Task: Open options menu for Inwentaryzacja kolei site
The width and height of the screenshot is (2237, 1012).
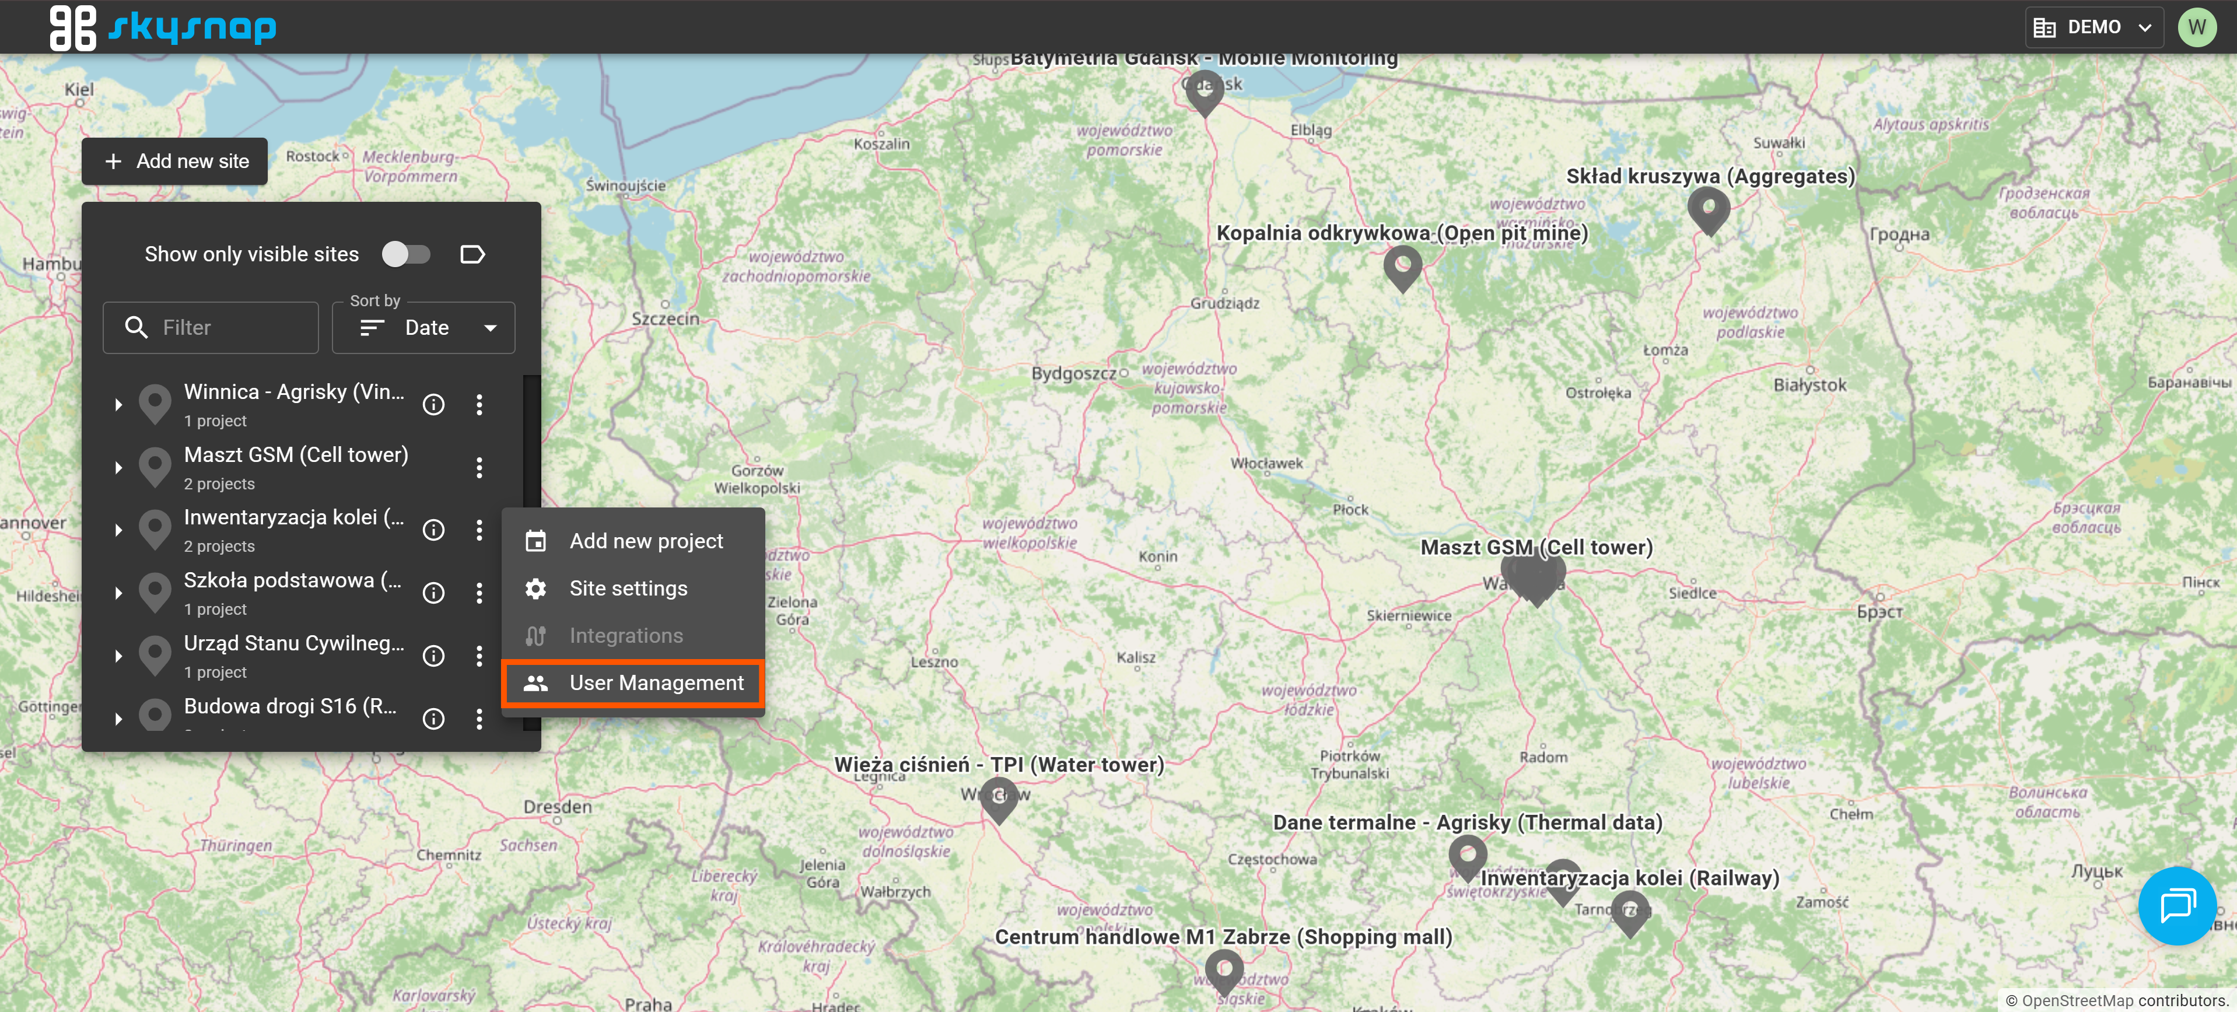Action: coord(479,531)
